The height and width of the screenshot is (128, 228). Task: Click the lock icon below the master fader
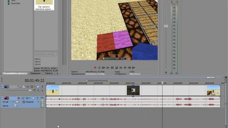(x=166, y=73)
